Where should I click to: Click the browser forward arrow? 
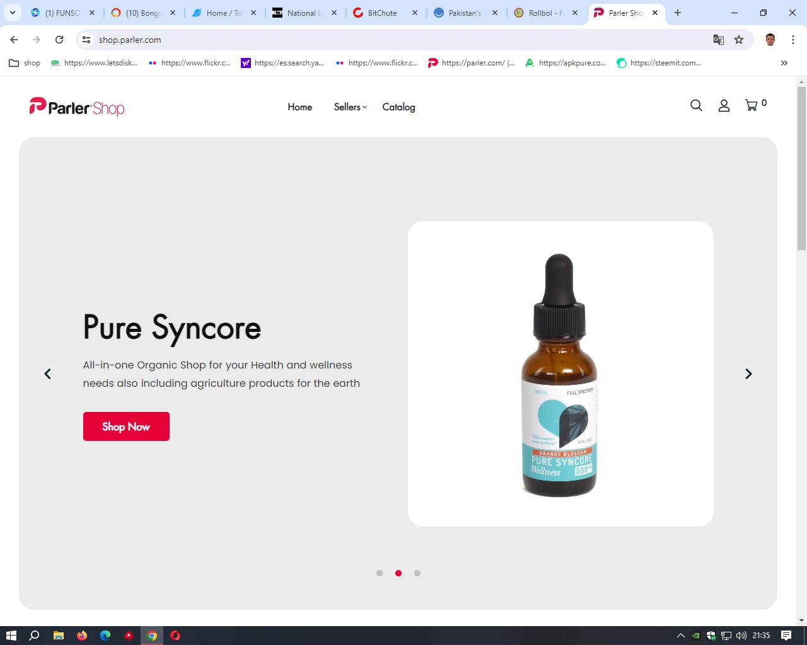point(37,40)
